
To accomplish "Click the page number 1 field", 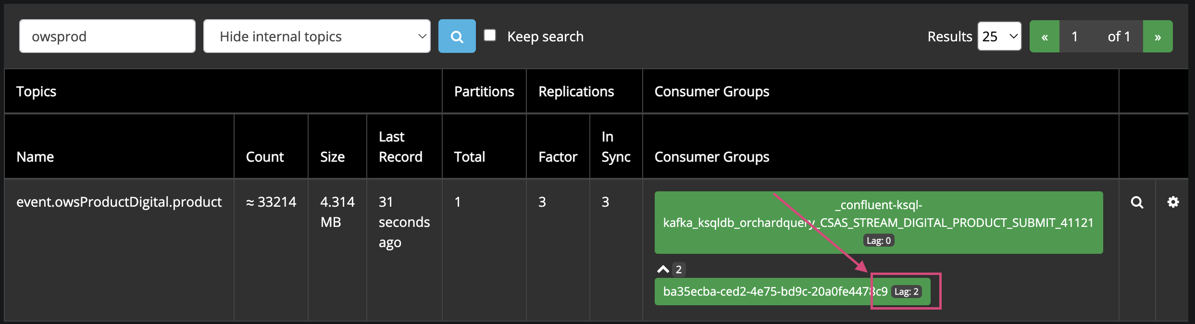I will coord(1075,36).
